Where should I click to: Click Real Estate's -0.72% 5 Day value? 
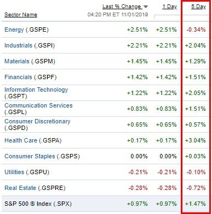pos(196,188)
